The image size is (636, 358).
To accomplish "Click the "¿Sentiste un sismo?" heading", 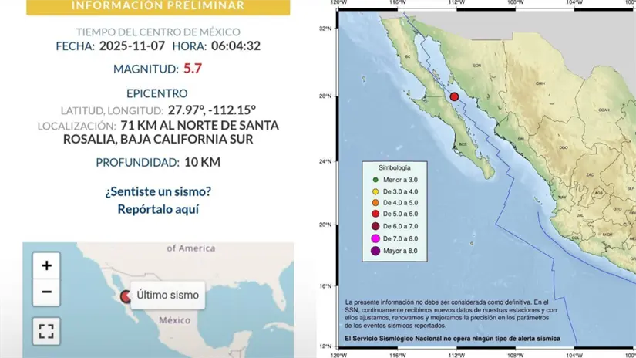I will [158, 191].
